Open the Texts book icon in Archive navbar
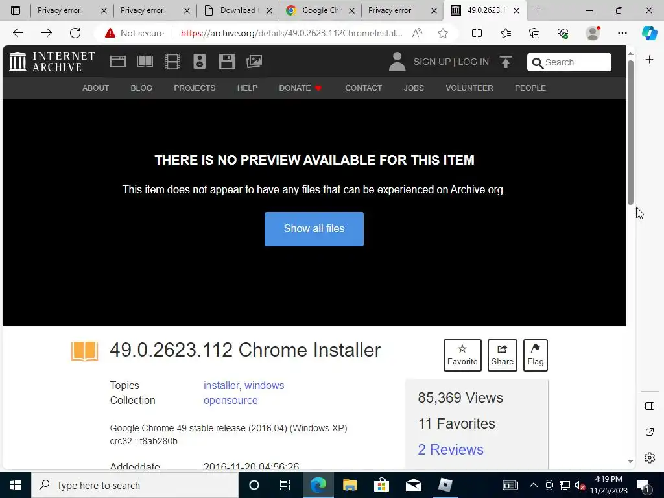 click(x=145, y=62)
